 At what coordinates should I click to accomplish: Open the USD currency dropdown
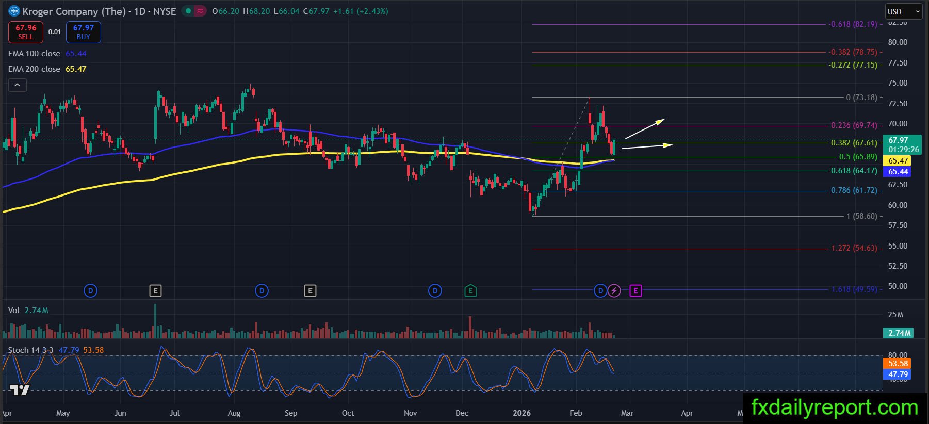[904, 11]
